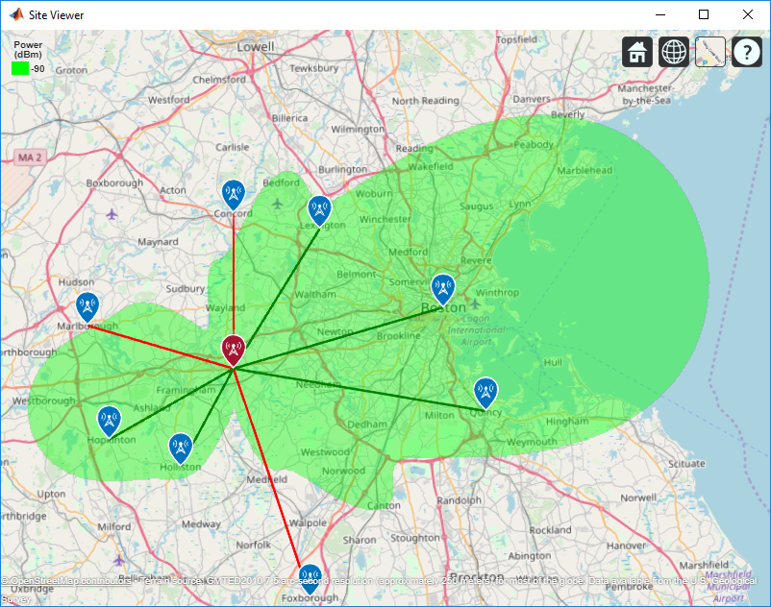
Task: Click the Marblehead map label
Action: click(x=584, y=170)
